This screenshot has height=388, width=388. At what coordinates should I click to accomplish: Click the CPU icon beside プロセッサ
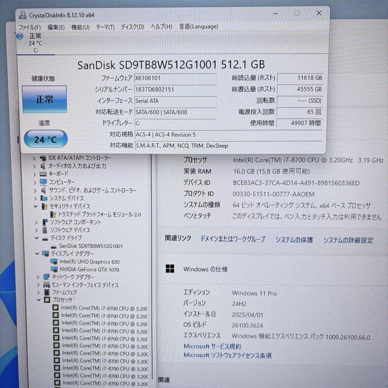pyautogui.click(x=47, y=300)
